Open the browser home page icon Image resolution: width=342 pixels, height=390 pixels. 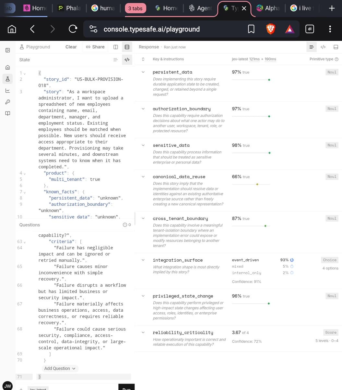tap(12, 29)
